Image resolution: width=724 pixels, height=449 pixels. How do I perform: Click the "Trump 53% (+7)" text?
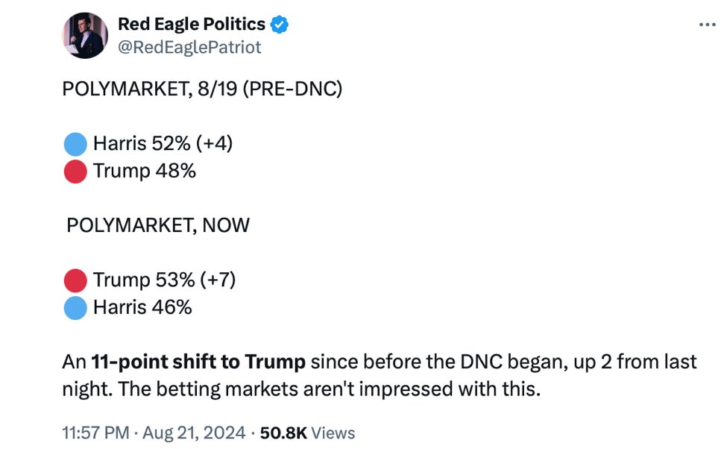click(164, 280)
